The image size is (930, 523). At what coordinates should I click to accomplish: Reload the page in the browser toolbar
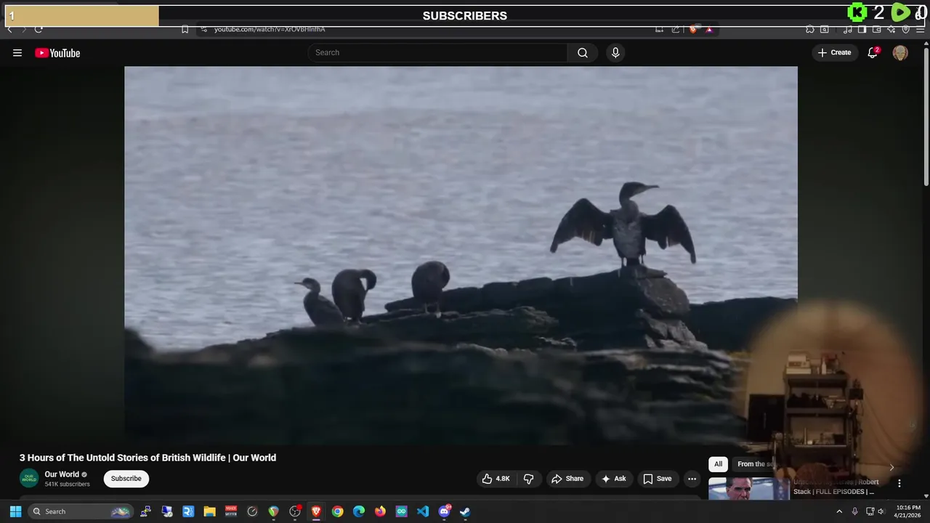[39, 29]
